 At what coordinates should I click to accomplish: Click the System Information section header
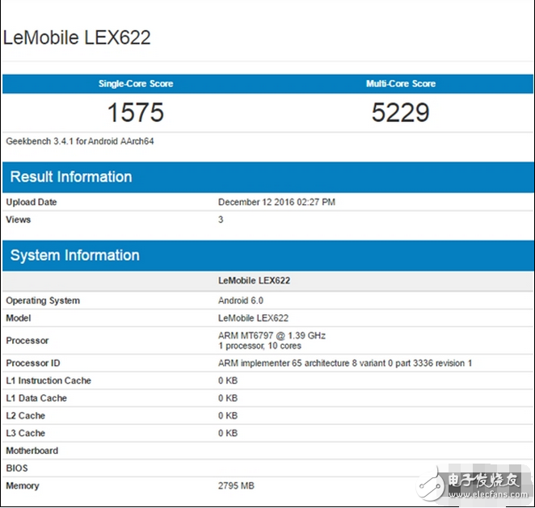point(75,255)
